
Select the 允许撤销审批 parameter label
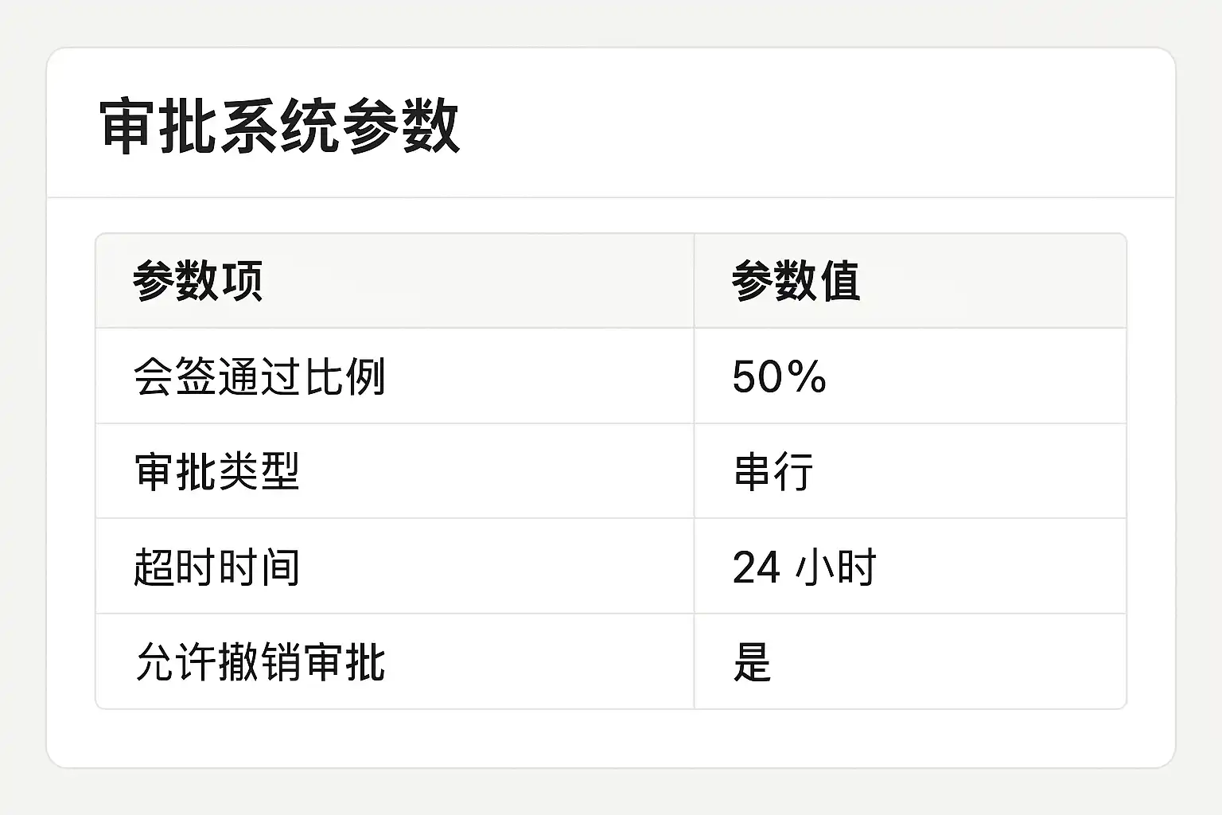pyautogui.click(x=259, y=662)
